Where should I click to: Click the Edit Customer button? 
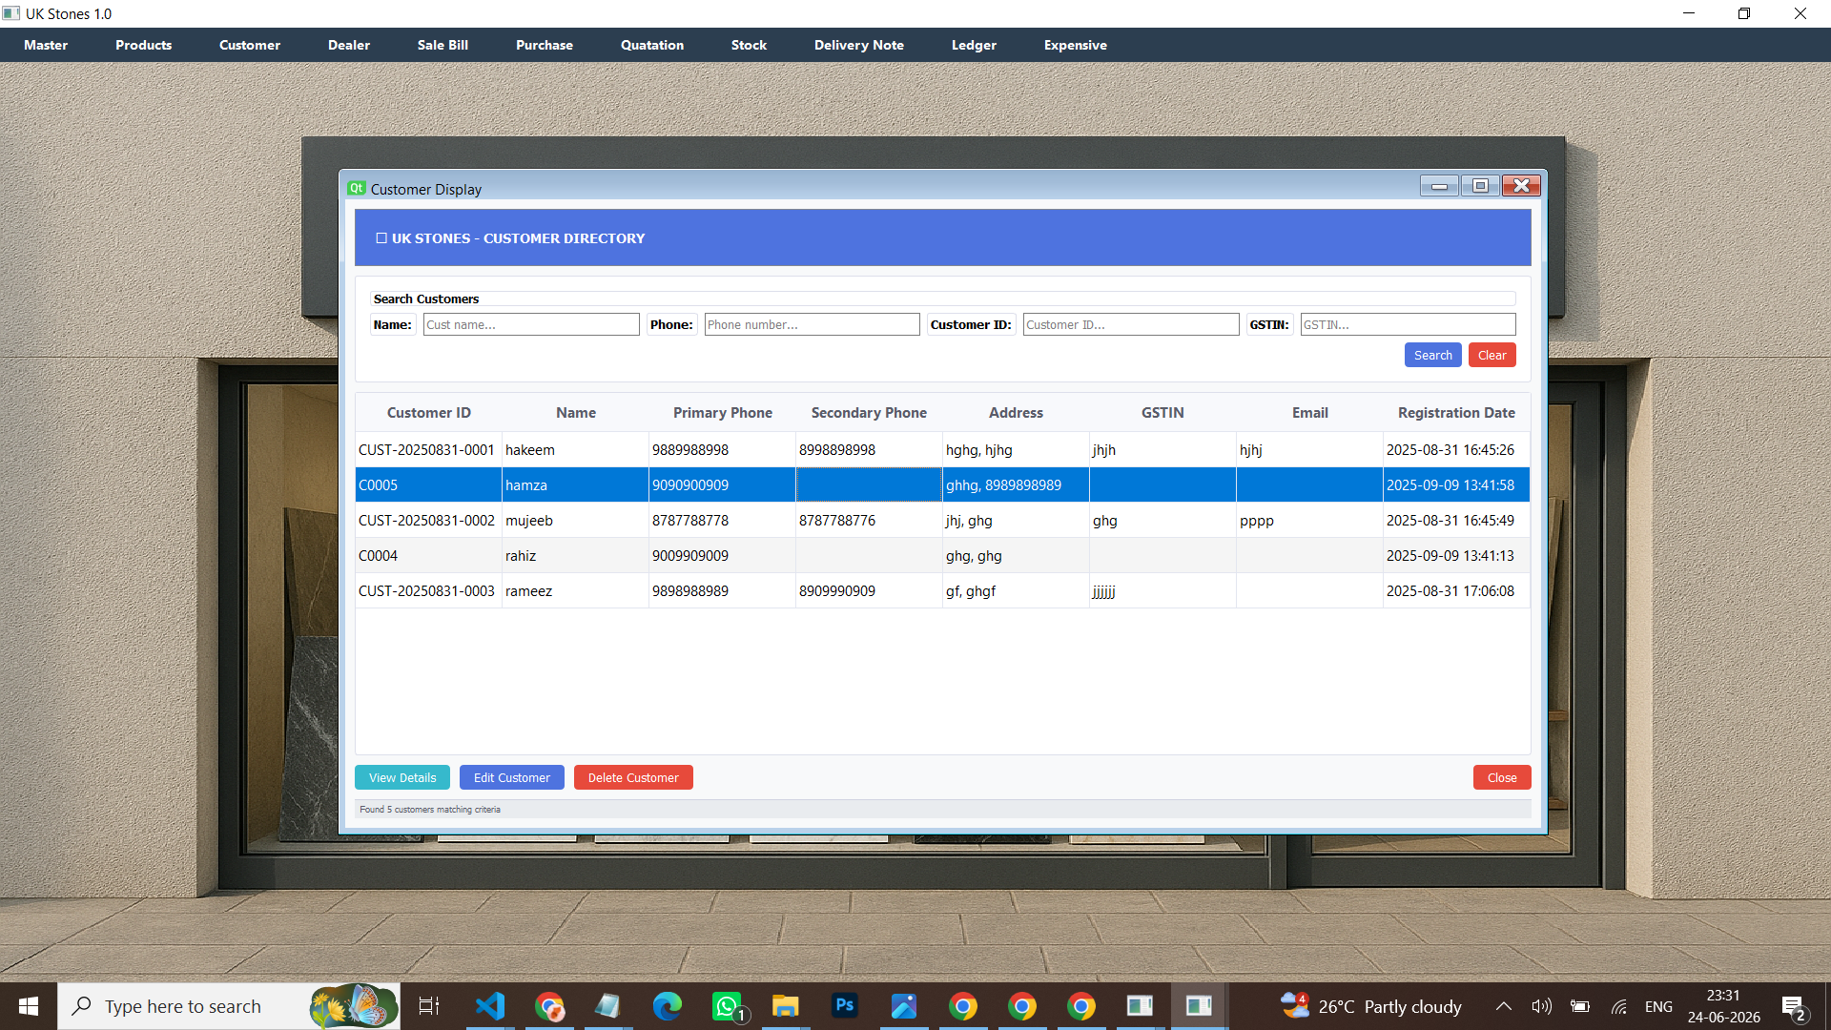pos(512,777)
